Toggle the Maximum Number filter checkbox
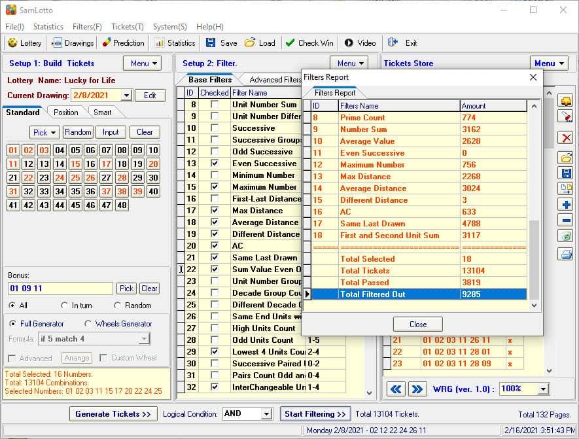This screenshot has height=439, width=579. point(215,187)
